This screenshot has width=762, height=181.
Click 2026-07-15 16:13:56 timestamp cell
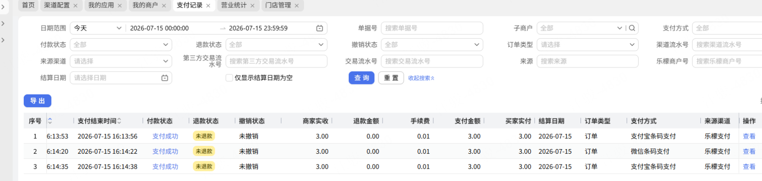pos(107,136)
